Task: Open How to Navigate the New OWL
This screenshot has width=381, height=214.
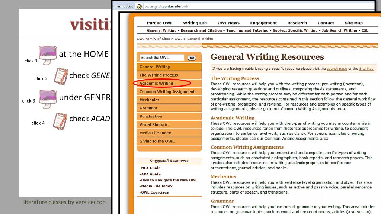Action: click(169, 180)
